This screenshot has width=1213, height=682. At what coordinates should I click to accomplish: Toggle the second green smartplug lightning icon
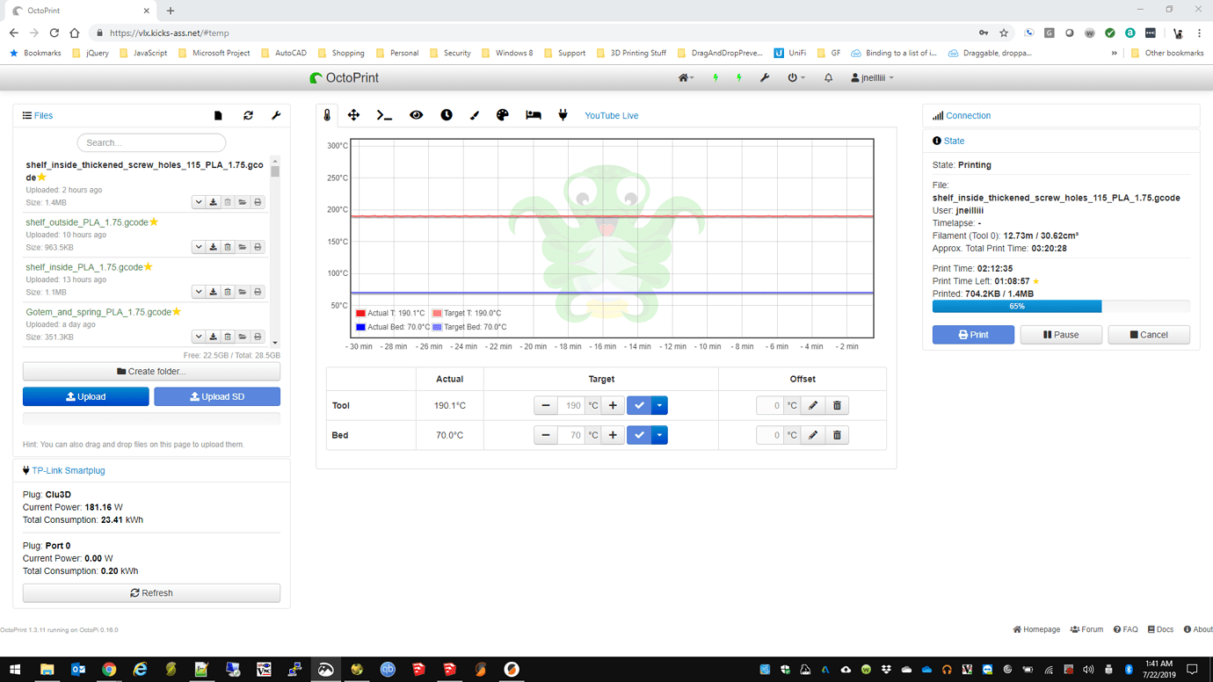[739, 77]
